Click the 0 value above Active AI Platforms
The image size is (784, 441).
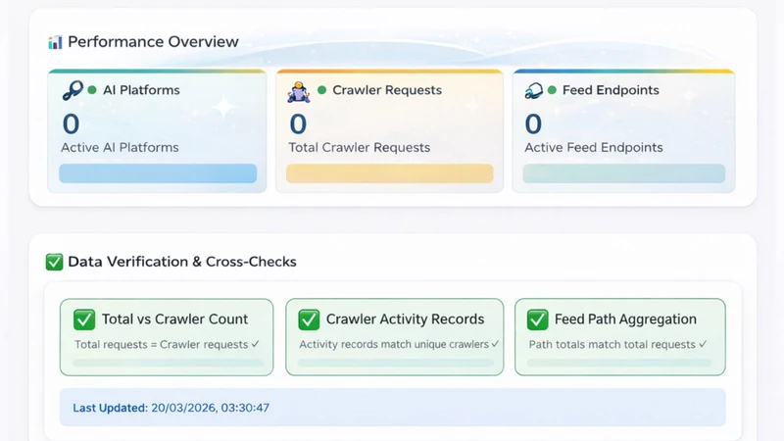[x=71, y=124]
